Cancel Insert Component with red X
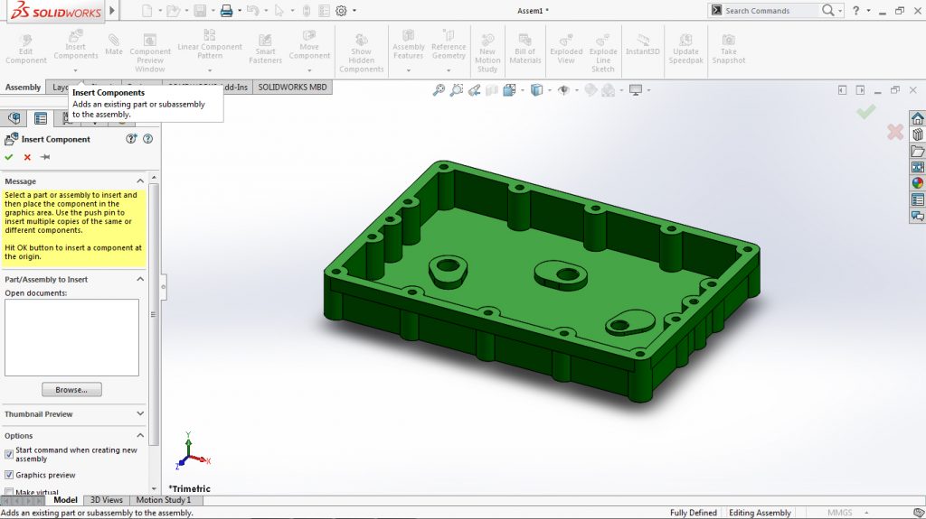926x519 pixels. (27, 157)
